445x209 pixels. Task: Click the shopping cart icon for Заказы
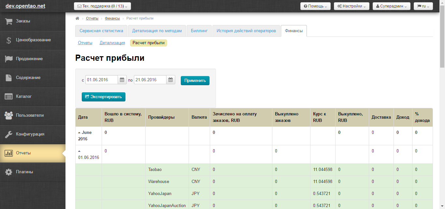[9, 21]
